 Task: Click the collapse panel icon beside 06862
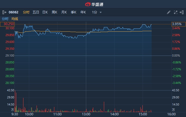tap(4, 12)
